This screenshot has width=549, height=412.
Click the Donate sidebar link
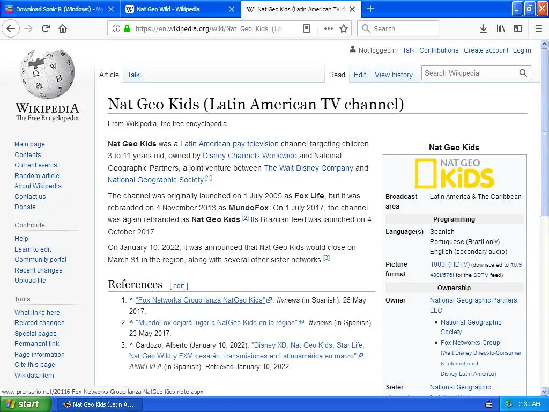(25, 207)
